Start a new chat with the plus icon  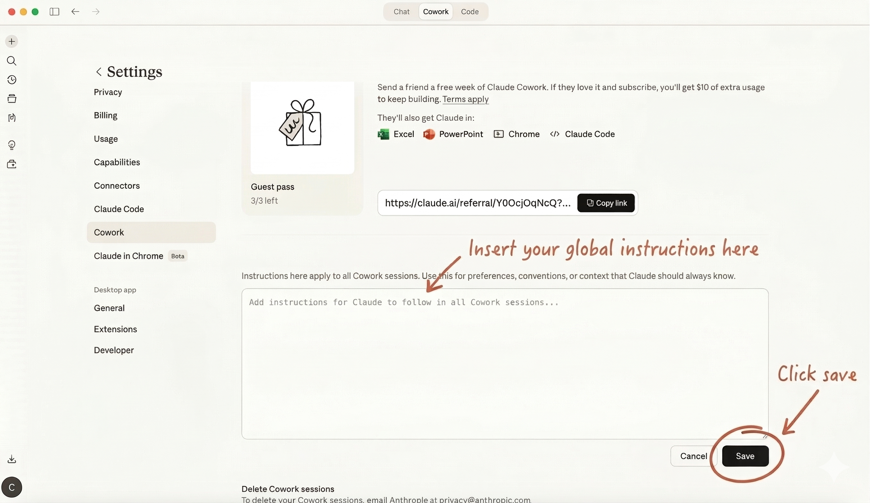[x=12, y=41]
